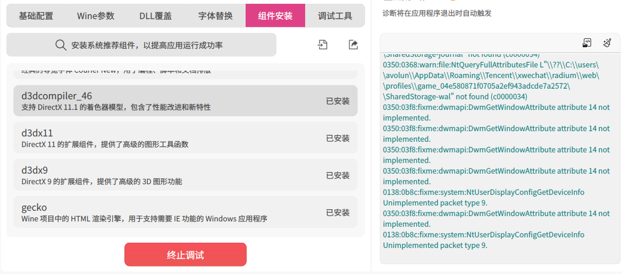Select the d3dx11 component row

point(186,138)
